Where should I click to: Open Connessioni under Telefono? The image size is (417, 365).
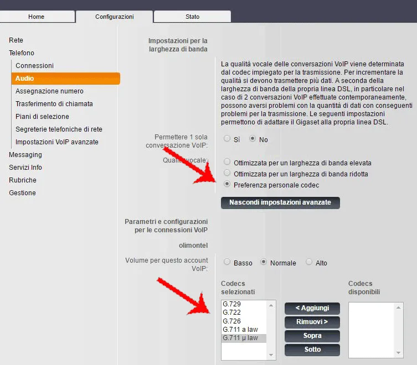(x=34, y=66)
